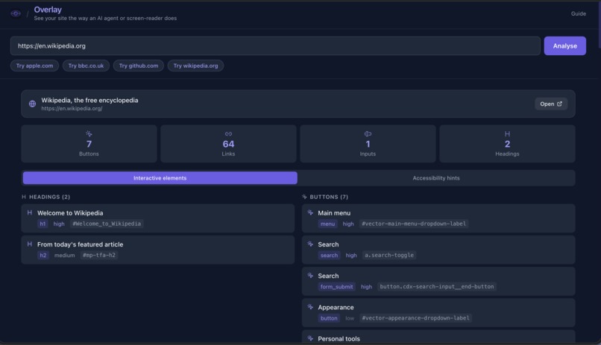Switch to Interactive elements tab
Viewport: 601px width, 345px height.
coord(160,178)
